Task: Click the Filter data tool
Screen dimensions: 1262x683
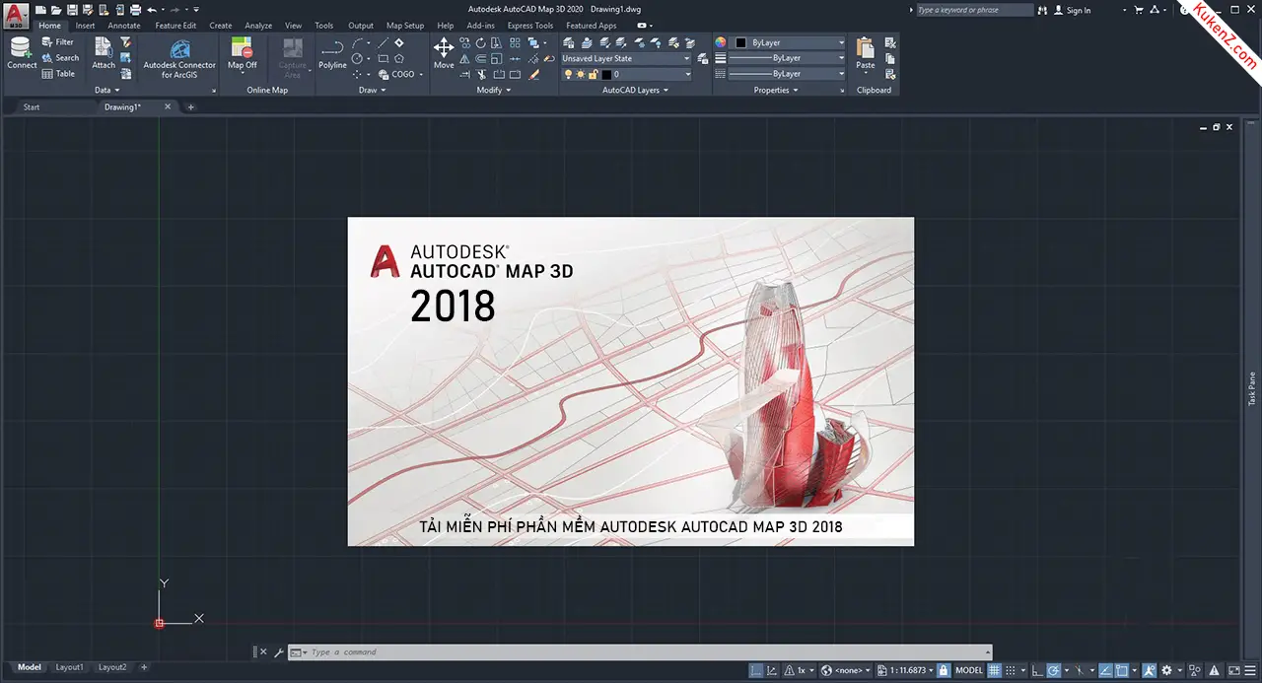Action: (58, 42)
